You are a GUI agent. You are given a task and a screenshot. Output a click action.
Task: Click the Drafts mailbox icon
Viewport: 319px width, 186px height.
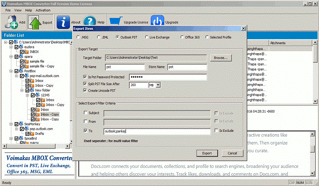tap(32, 133)
